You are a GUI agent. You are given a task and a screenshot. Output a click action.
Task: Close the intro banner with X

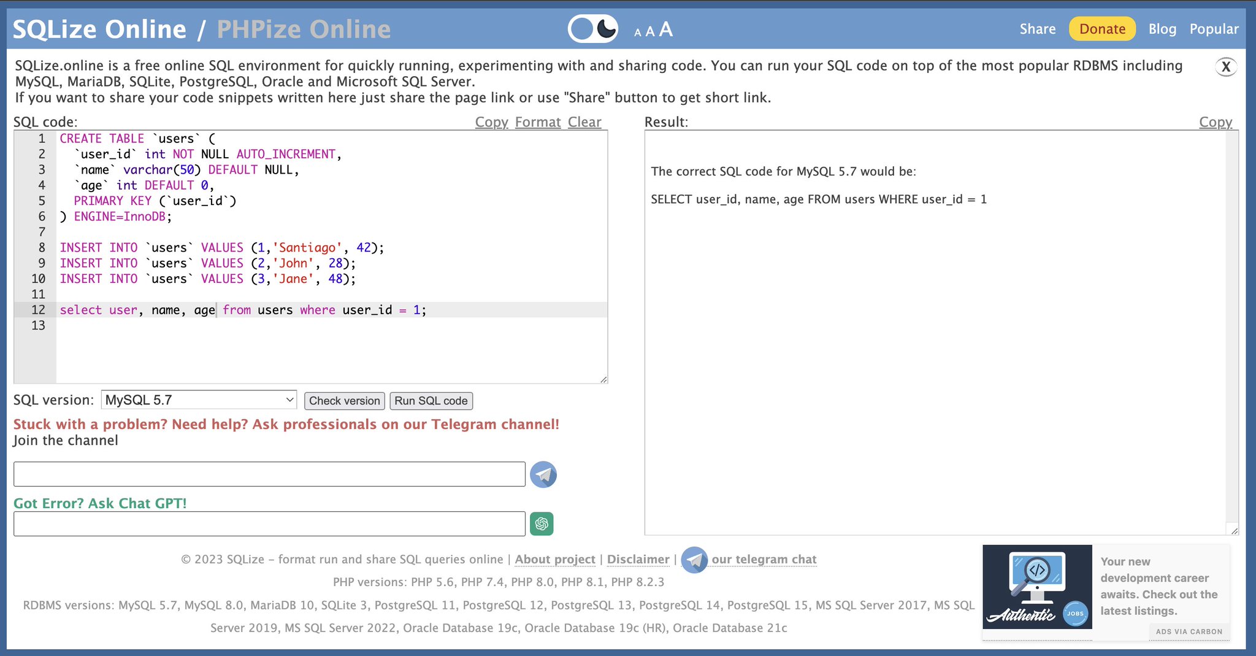click(1226, 67)
